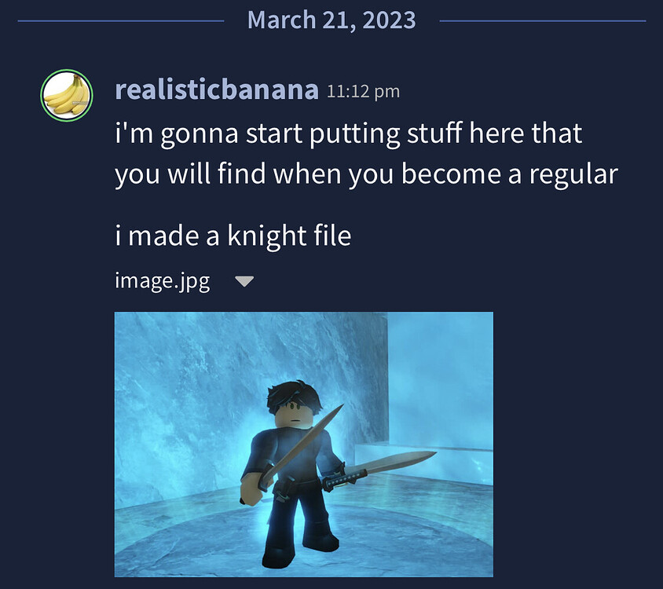Click the line "i'm gonna start putting stuff here that"
663x589 pixels.
point(349,134)
